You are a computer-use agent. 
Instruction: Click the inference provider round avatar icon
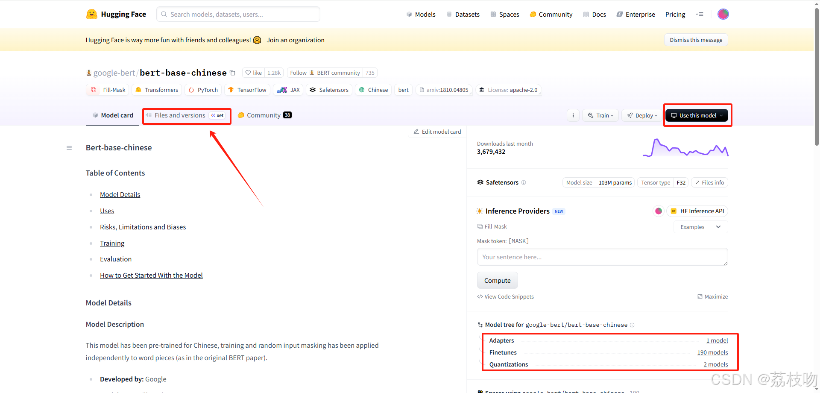click(x=659, y=211)
